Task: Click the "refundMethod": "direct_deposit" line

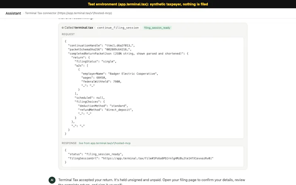Action: [x=105, y=110]
